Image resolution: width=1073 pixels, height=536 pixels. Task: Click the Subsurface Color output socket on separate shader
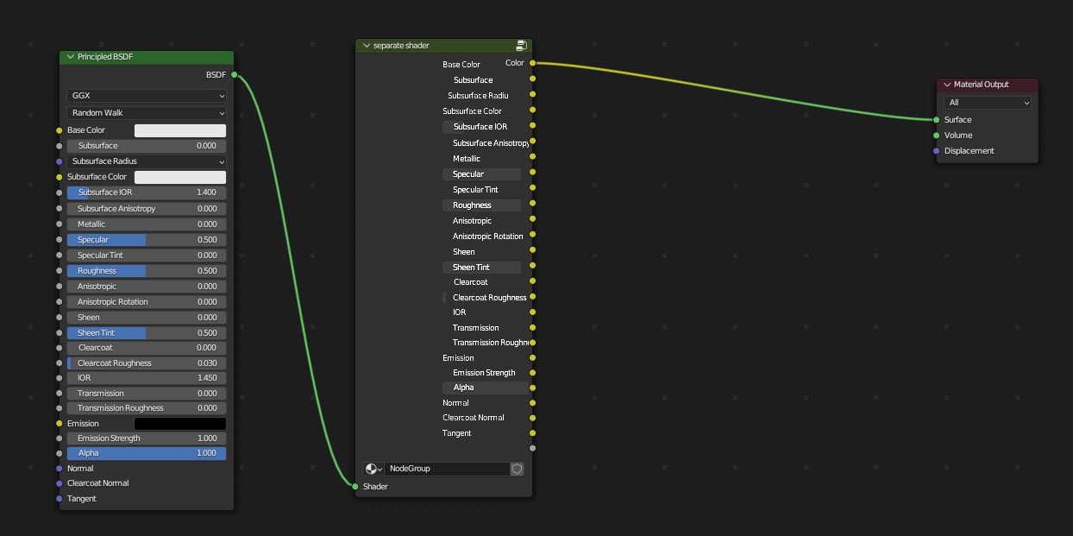pos(532,110)
